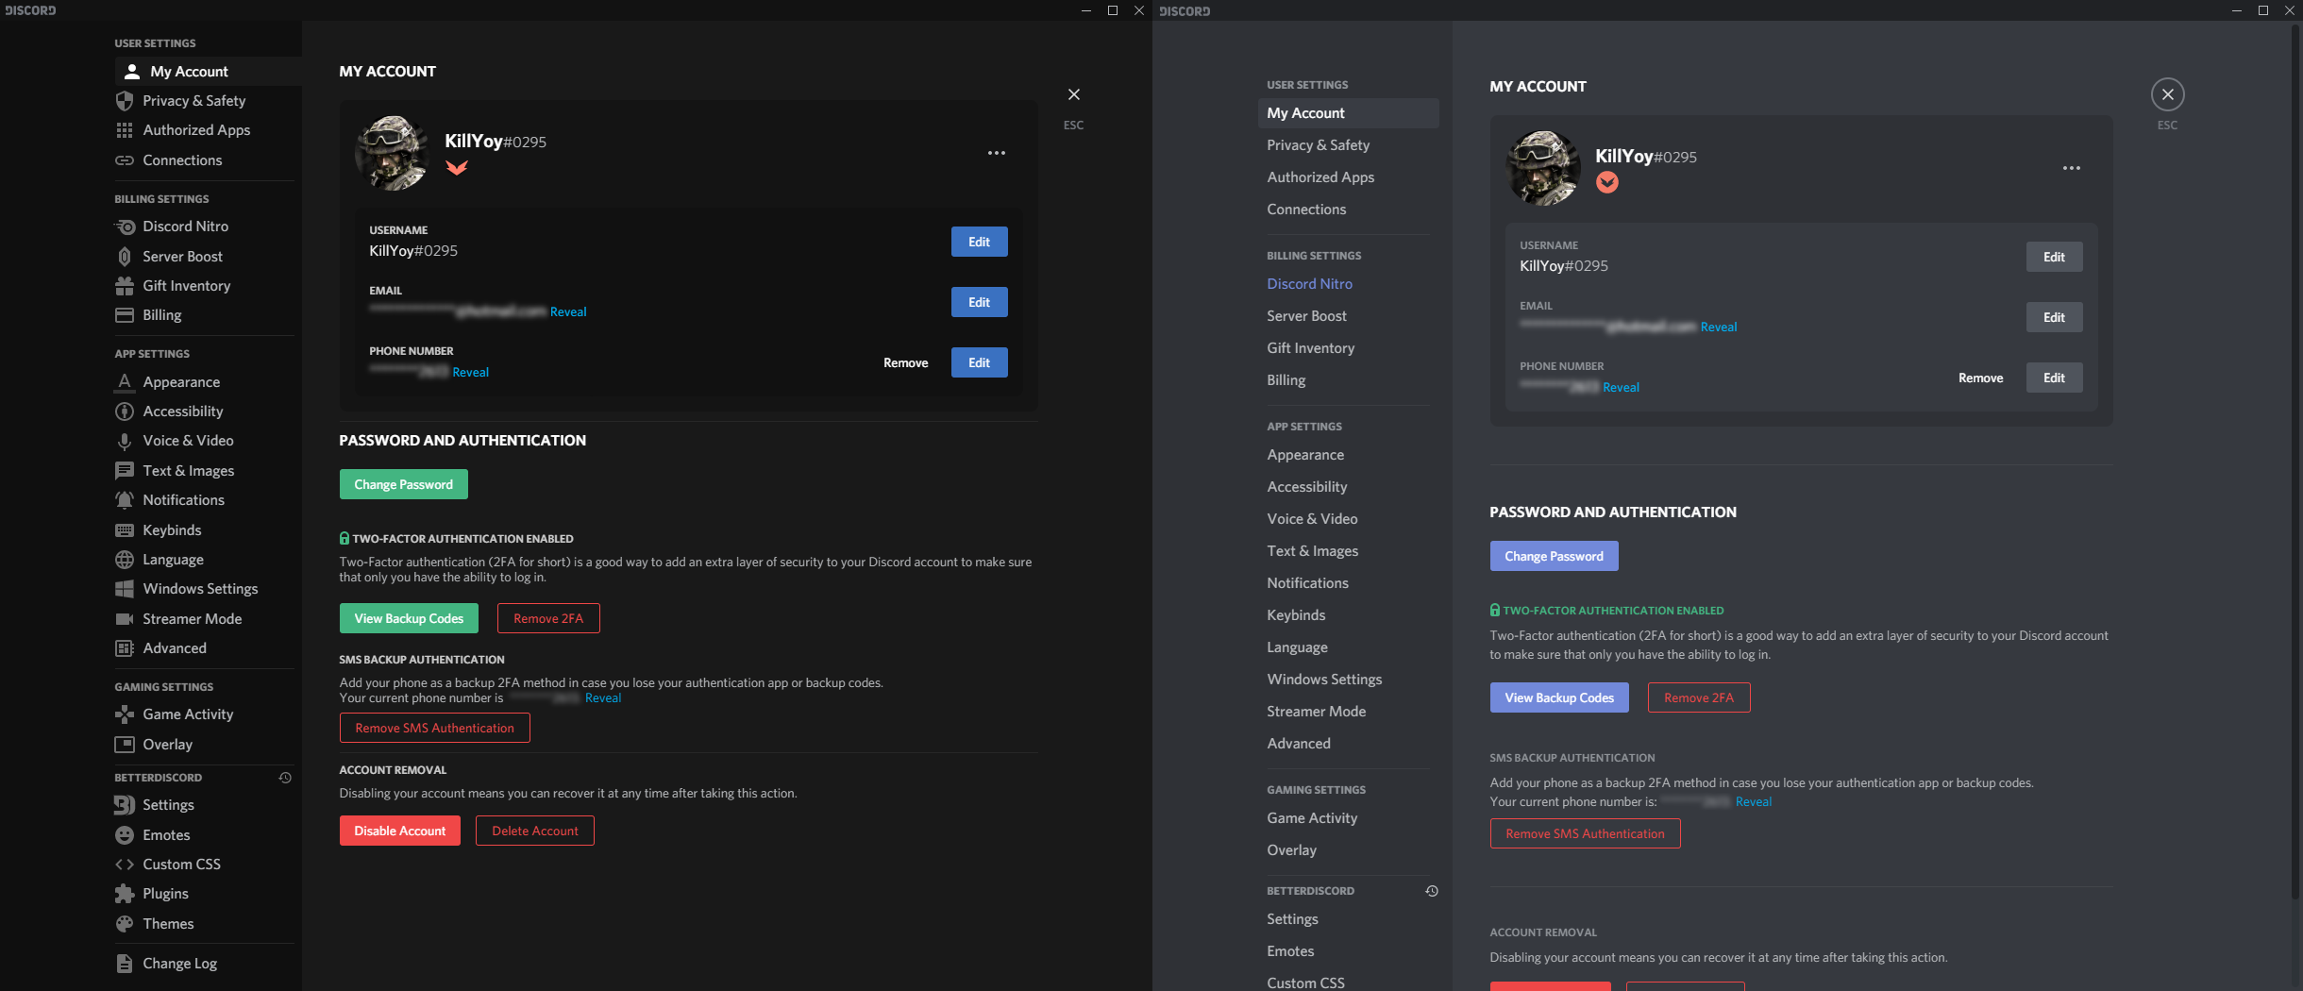
Task: Click Voice & Video microphone icon, left window
Action: click(125, 441)
